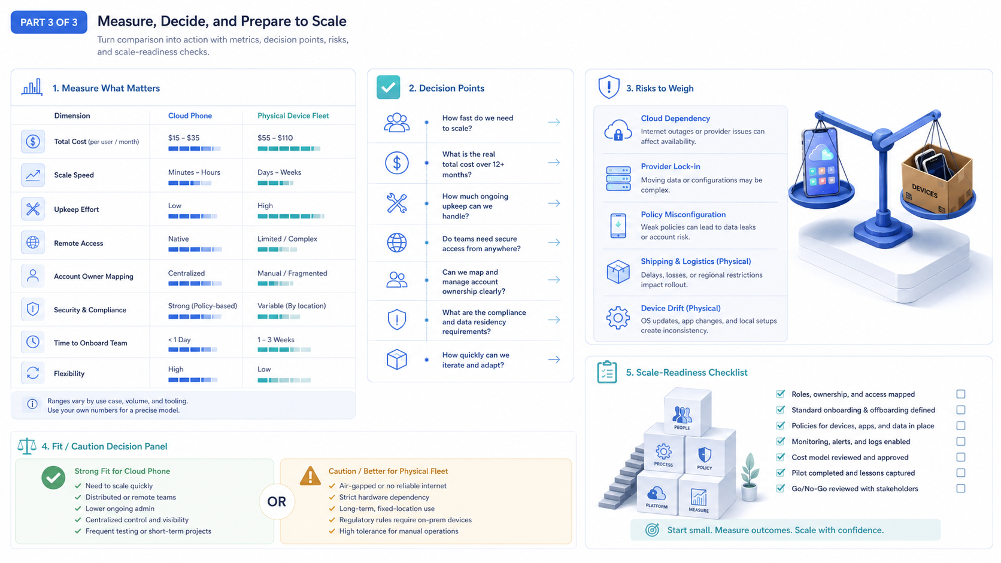The width and height of the screenshot is (1001, 563).
Task: Expand the 'How quickly can we iterate' arrow
Action: point(554,360)
